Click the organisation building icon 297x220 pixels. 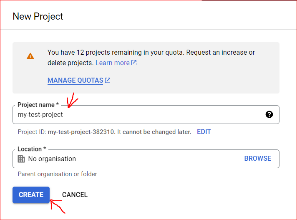click(x=21, y=159)
